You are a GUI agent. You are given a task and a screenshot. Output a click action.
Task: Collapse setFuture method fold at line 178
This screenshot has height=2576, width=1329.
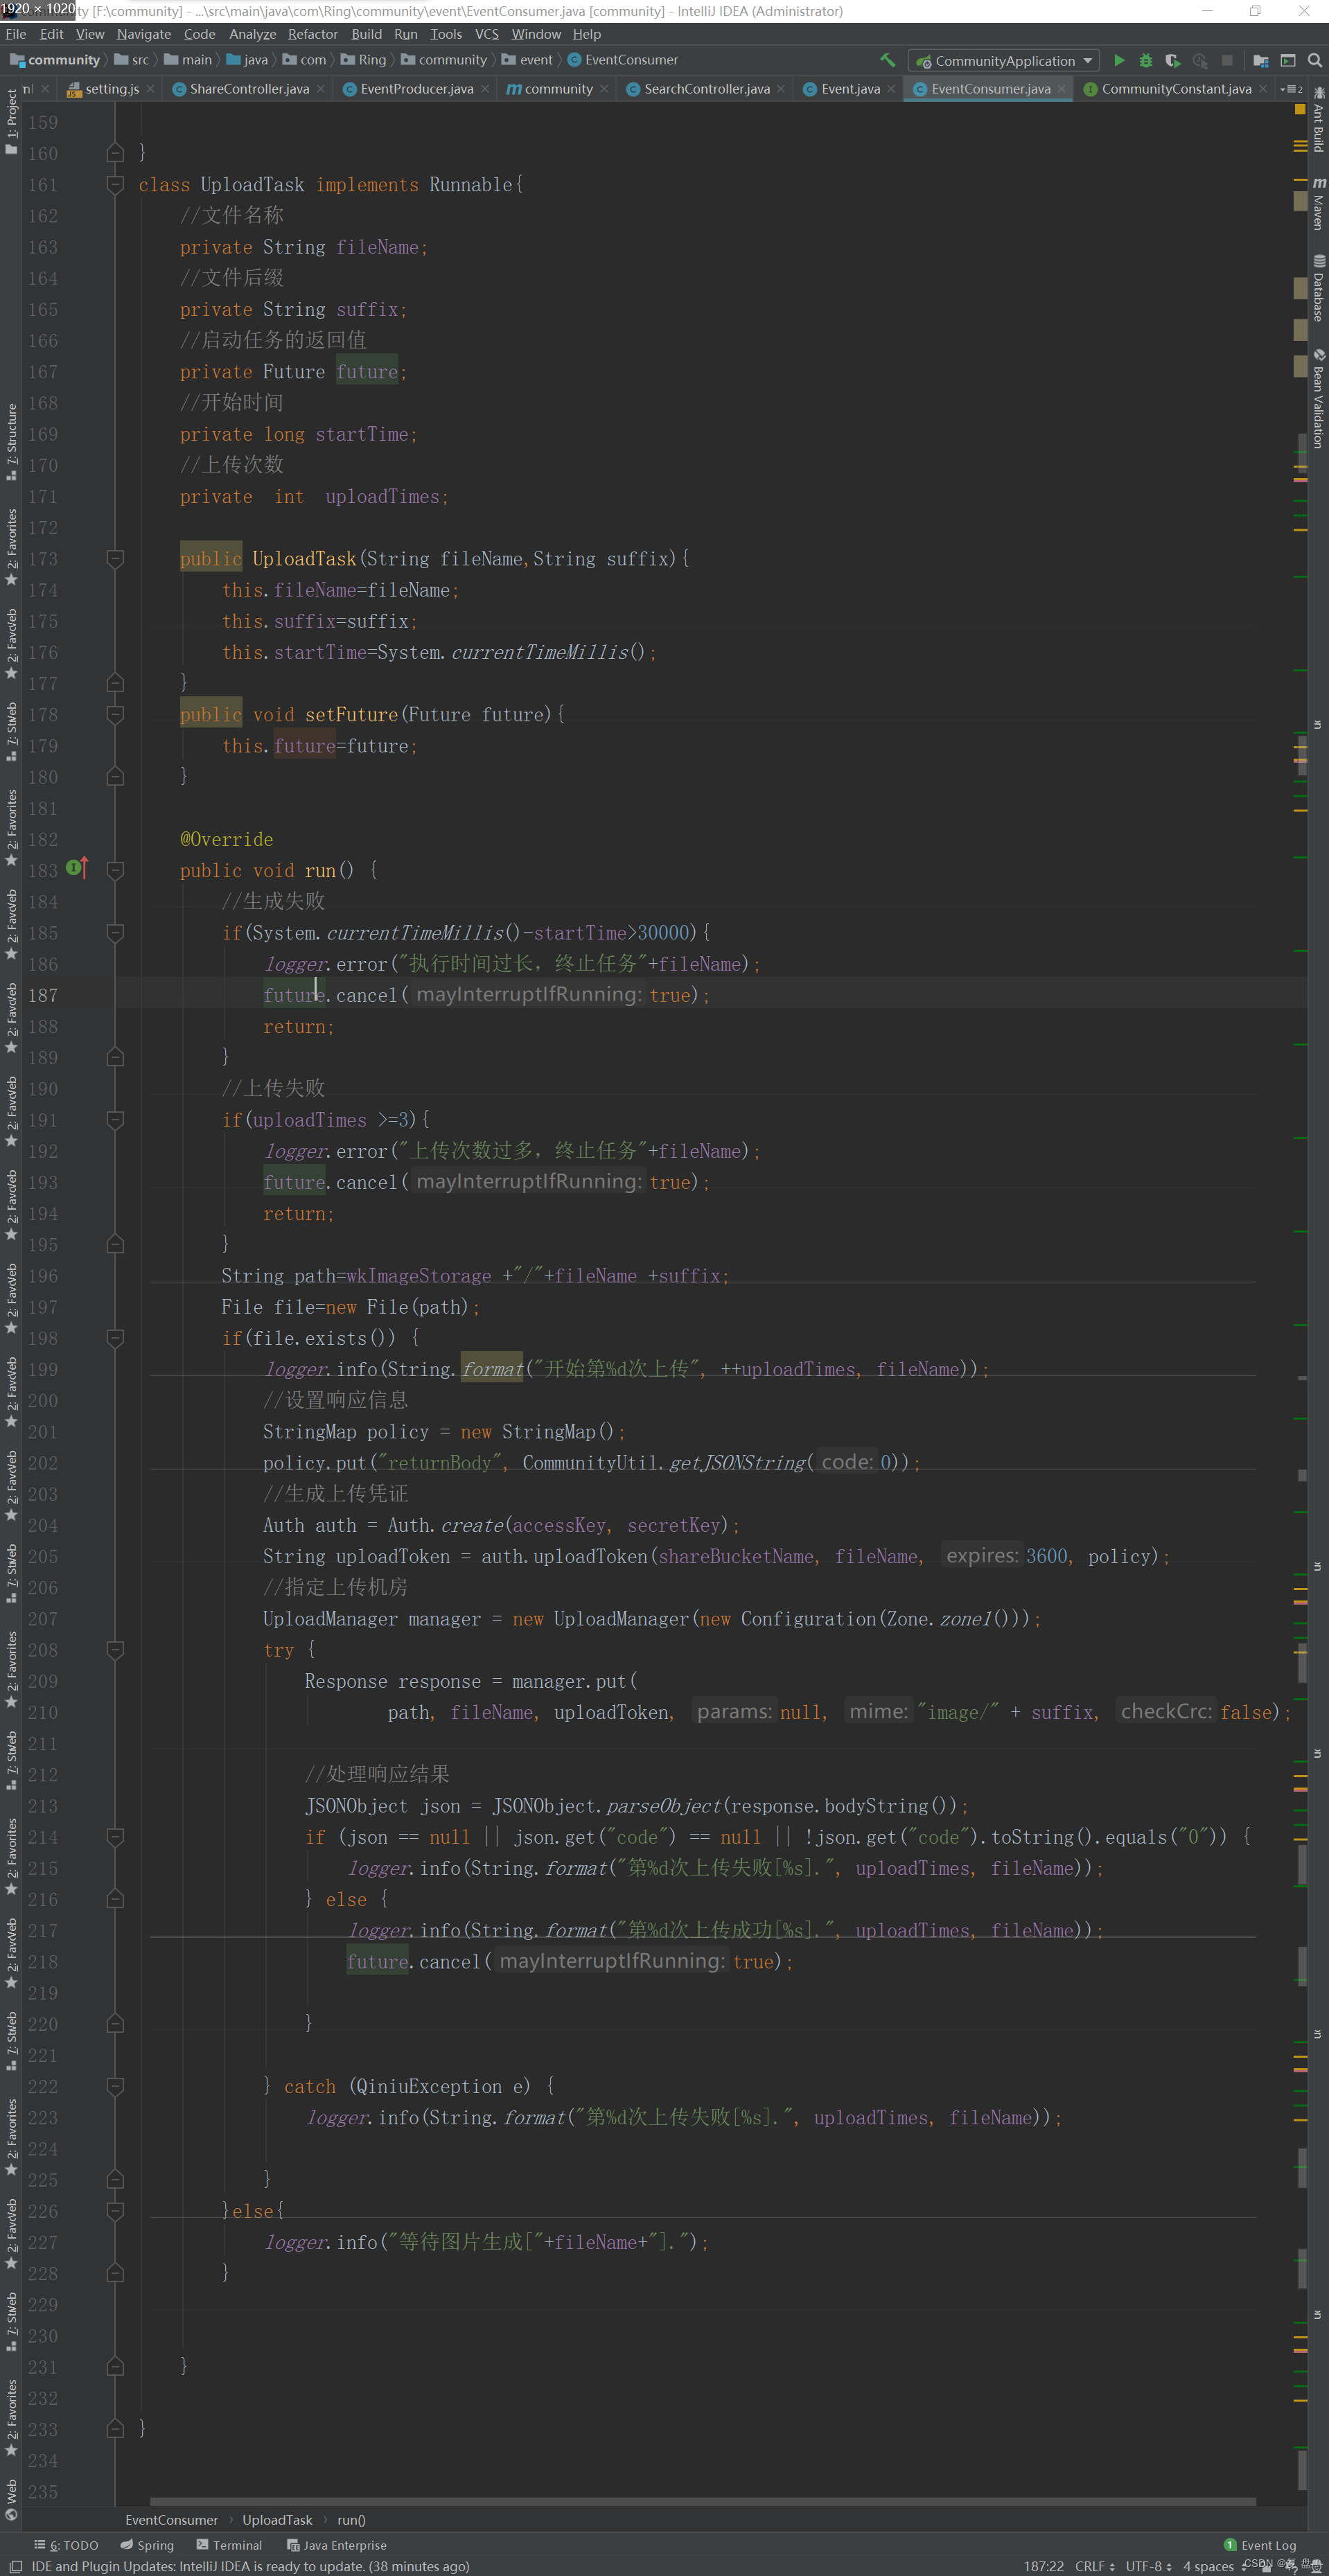(115, 714)
